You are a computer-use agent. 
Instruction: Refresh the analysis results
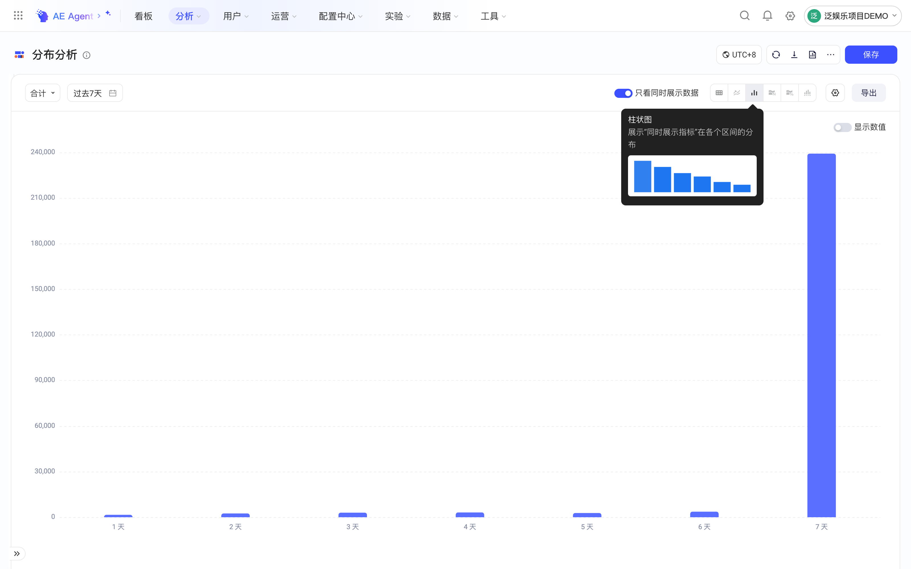[x=776, y=55]
